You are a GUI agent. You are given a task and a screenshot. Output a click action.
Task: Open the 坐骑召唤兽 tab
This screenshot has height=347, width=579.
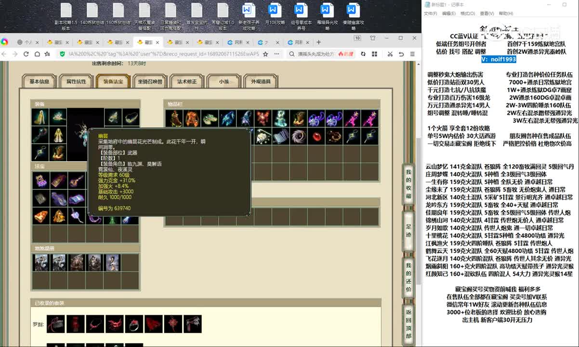pos(150,81)
